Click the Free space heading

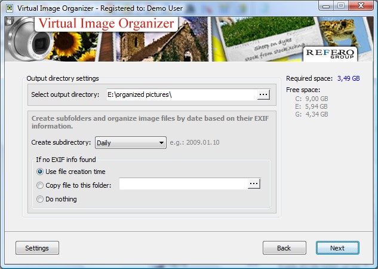tap(303, 90)
